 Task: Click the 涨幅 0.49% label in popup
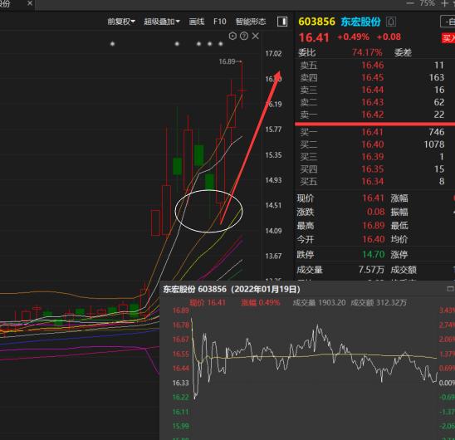(261, 303)
